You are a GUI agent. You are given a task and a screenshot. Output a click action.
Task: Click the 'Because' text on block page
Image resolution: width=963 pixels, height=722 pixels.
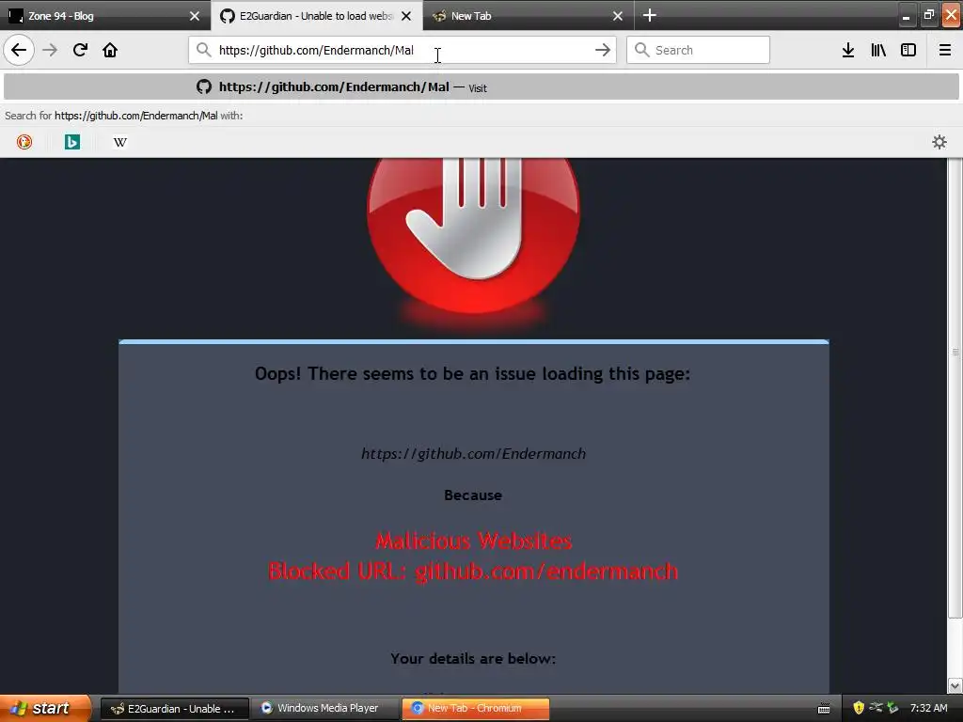pyautogui.click(x=473, y=495)
